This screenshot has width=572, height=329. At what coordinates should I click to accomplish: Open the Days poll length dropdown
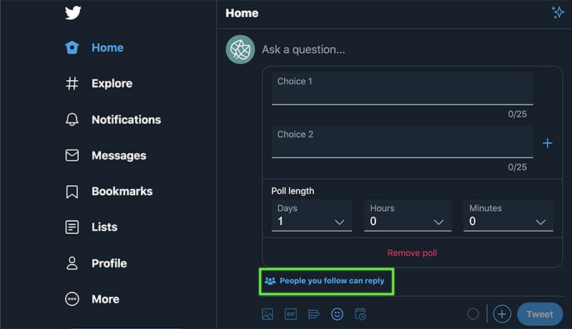pos(311,215)
